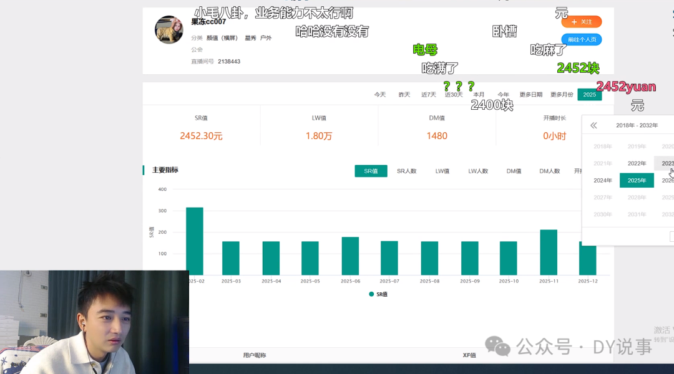Image resolution: width=674 pixels, height=374 pixels.
Task: Switch chart to DM值 metric tab
Action: click(514, 171)
